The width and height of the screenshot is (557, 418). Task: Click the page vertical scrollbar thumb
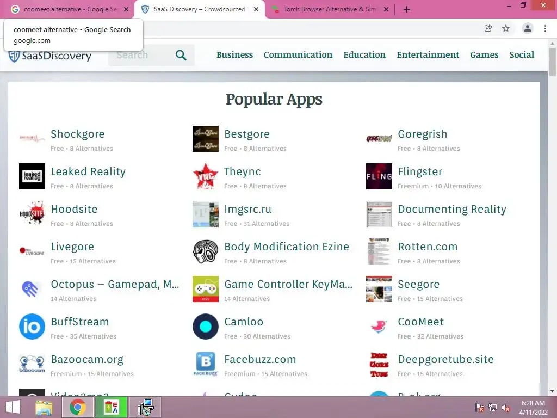point(552,62)
